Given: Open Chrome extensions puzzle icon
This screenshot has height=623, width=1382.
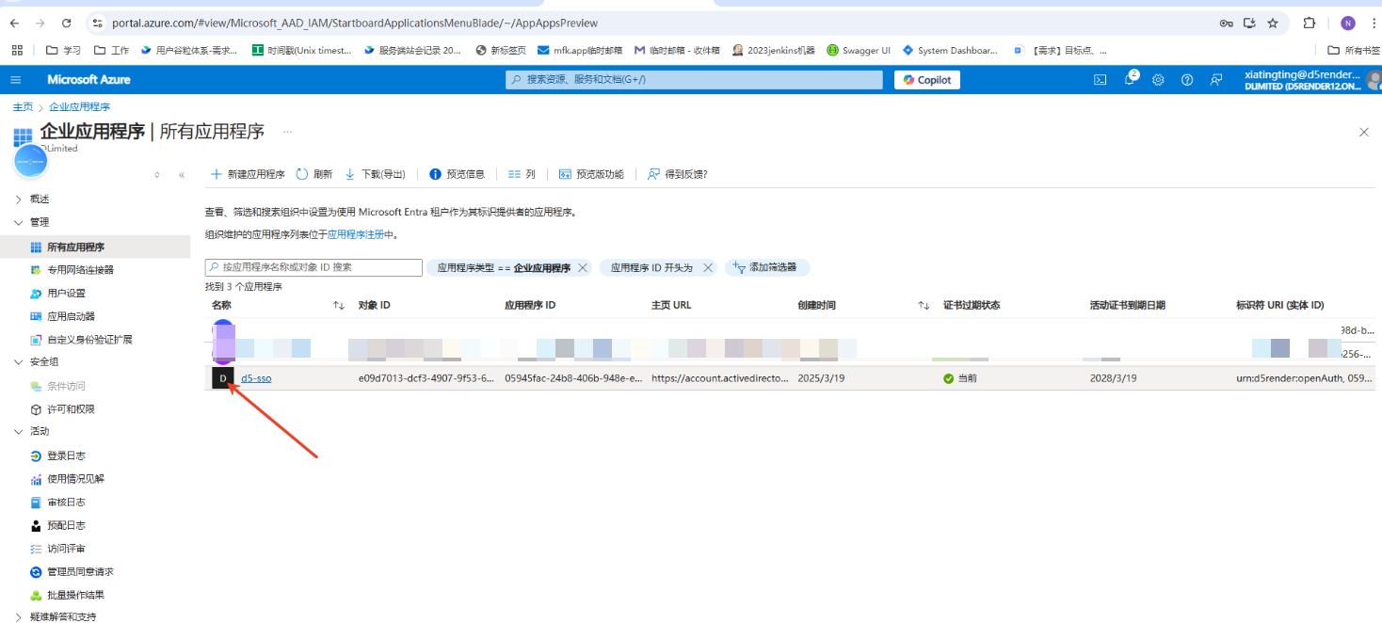Looking at the screenshot, I should [x=1310, y=23].
